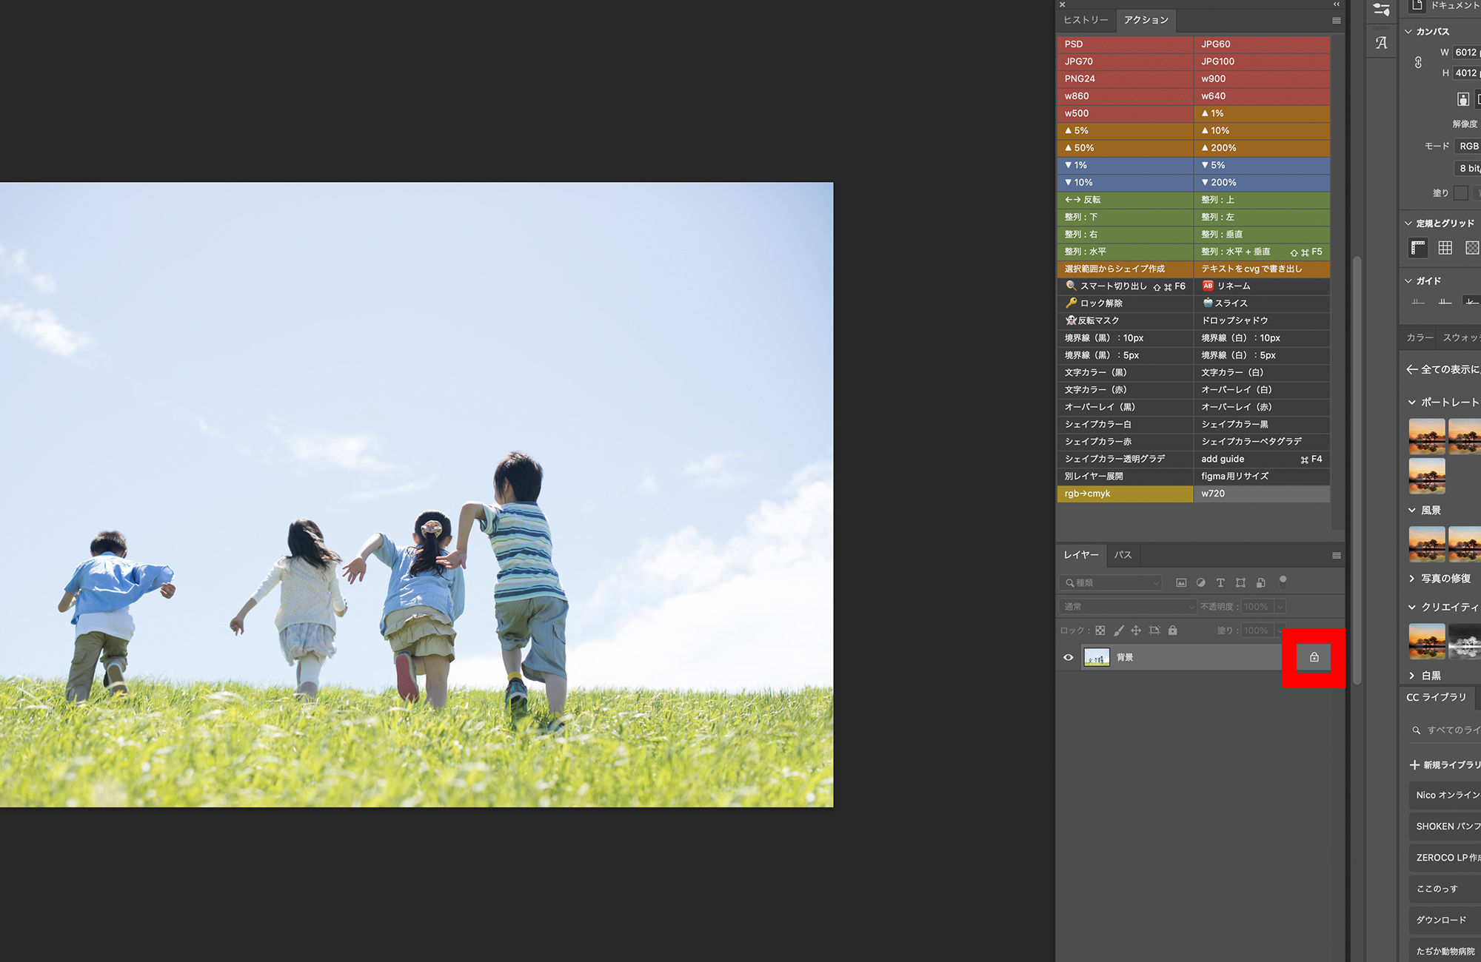Click the lock icon on 背景 layer
This screenshot has height=962, width=1481.
coord(1314,657)
